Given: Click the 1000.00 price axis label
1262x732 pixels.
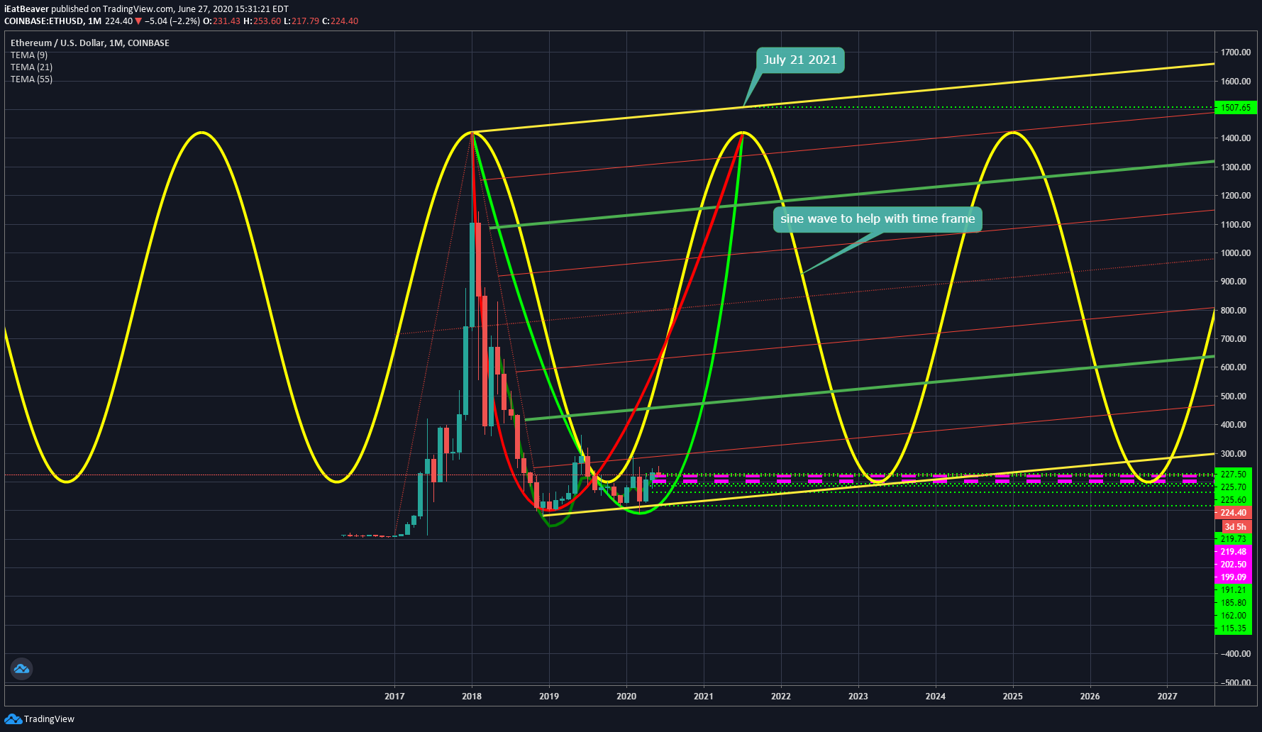Looking at the screenshot, I should (1236, 253).
